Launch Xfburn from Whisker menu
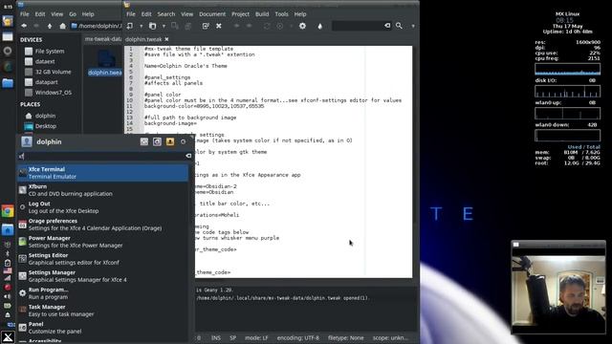The height and width of the screenshot is (344, 612). [x=103, y=190]
